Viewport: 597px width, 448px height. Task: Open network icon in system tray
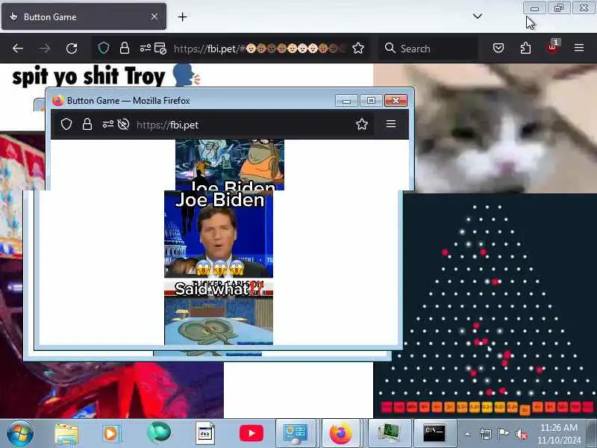click(x=486, y=434)
